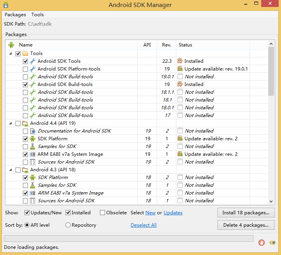
Task: Click 'Done loading packages.' status text
Action: pos(31,247)
